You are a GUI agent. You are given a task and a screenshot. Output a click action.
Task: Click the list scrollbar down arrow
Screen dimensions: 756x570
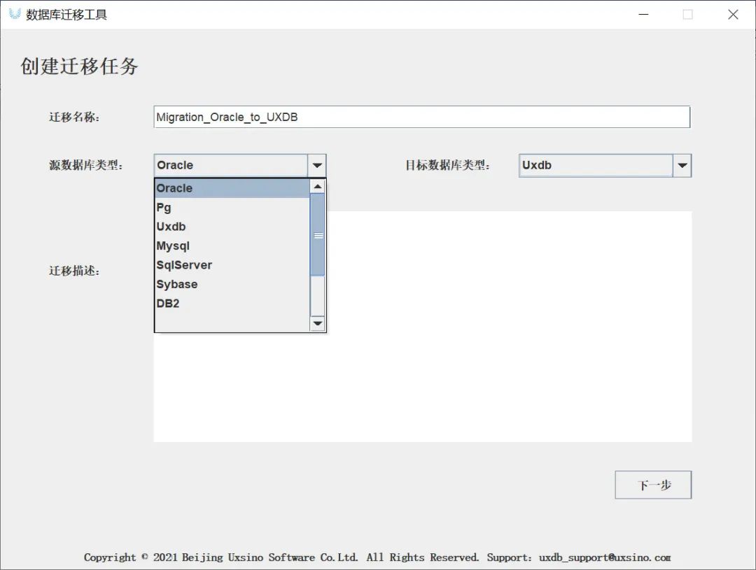317,323
